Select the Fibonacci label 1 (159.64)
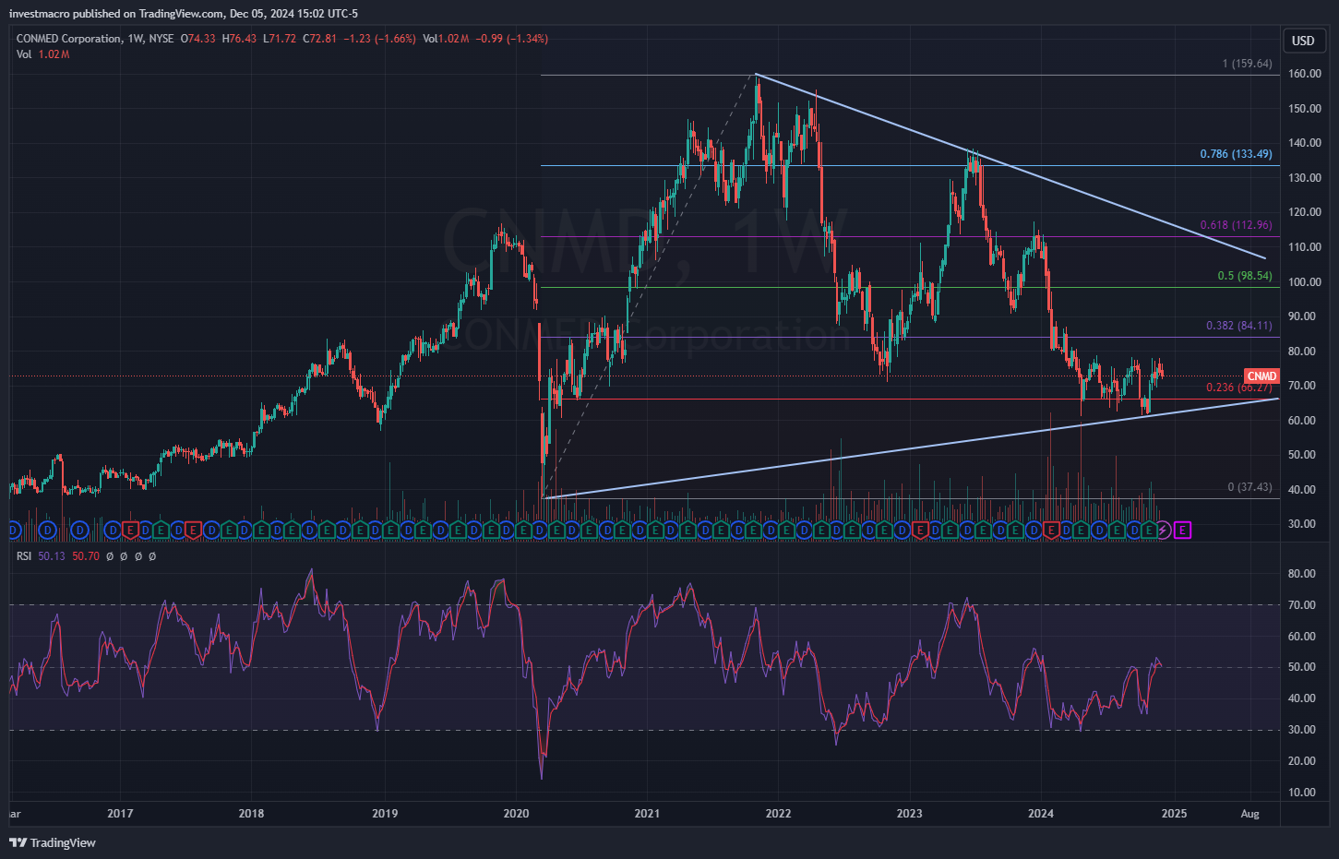The height and width of the screenshot is (859, 1339). click(1247, 64)
